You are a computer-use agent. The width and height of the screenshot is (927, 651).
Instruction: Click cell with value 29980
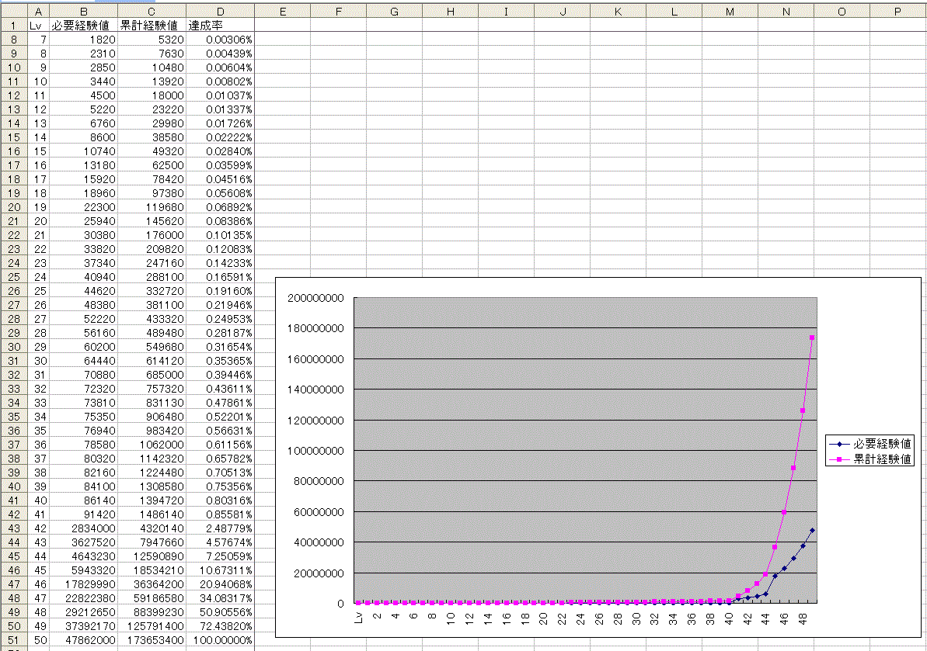point(152,123)
